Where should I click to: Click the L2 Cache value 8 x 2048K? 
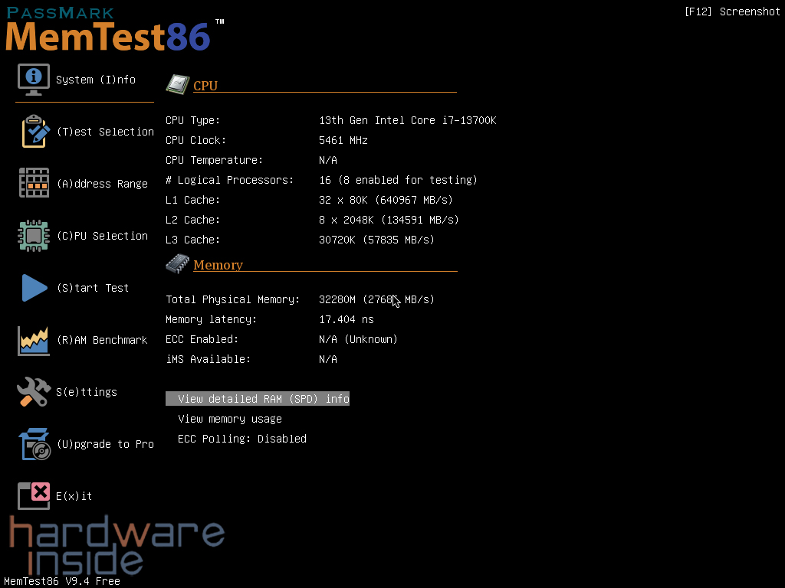[x=389, y=220]
